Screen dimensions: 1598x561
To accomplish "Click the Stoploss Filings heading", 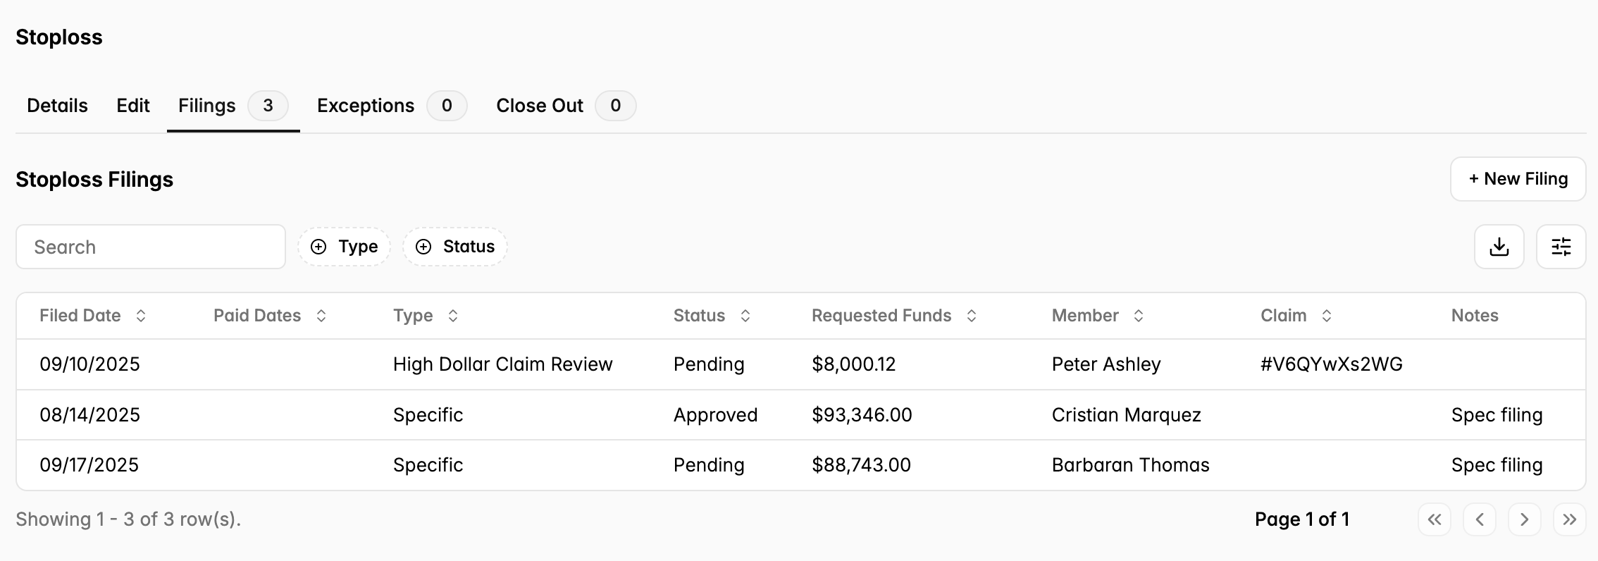I will [94, 180].
